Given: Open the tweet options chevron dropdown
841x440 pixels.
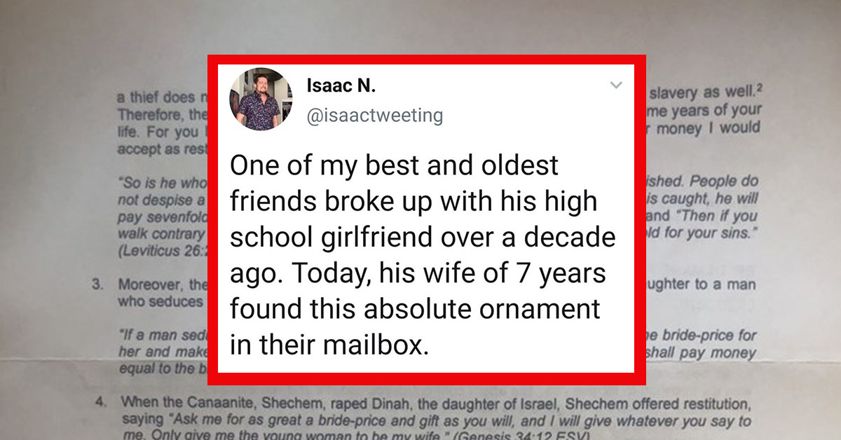Looking at the screenshot, I should pyautogui.click(x=615, y=85).
